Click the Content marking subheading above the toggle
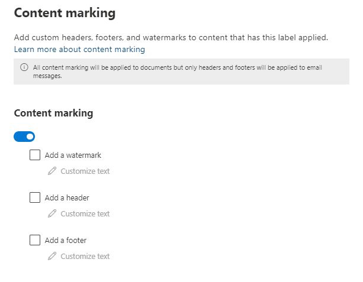363x282 pixels. (53, 113)
